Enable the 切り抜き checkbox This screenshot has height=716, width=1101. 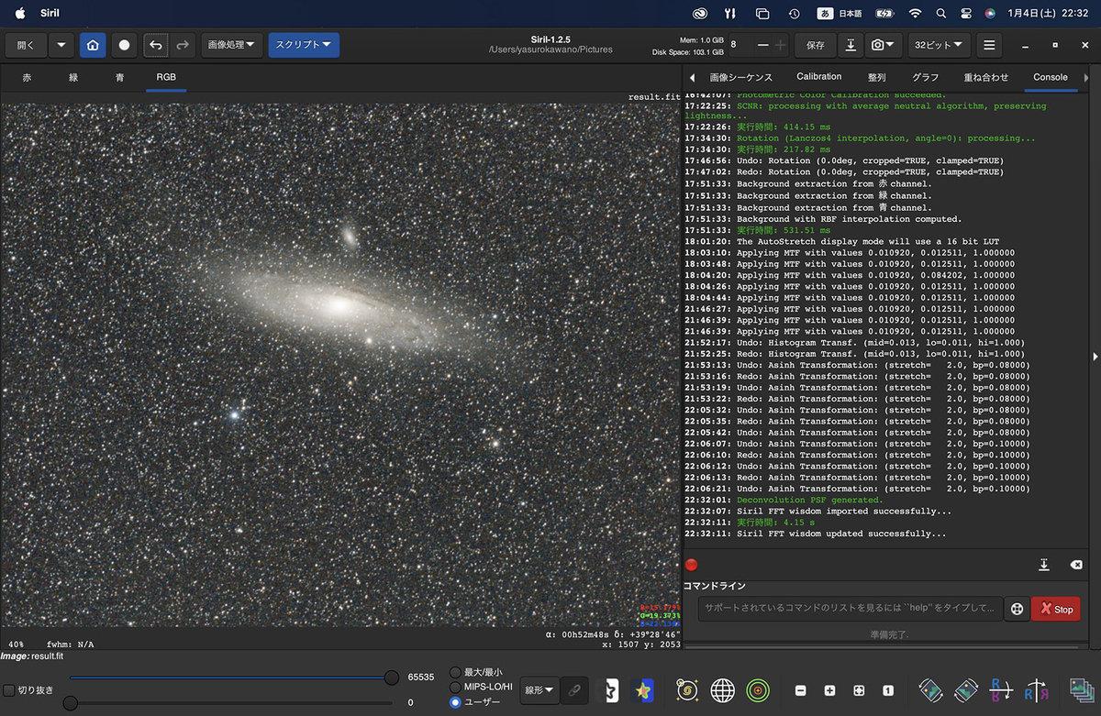click(x=9, y=690)
